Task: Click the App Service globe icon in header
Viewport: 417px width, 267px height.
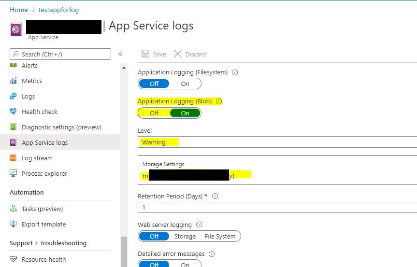Action: click(x=16, y=29)
